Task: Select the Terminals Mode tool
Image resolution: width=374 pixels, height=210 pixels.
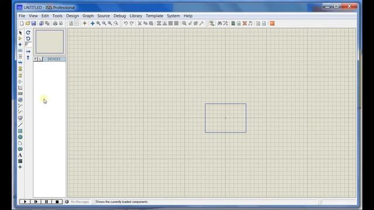Action: [20, 75]
